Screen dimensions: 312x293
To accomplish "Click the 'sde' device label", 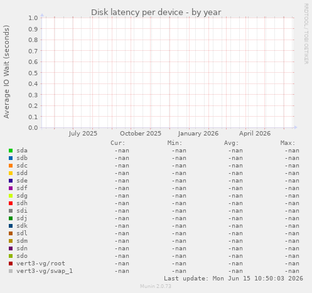I will point(22,181).
